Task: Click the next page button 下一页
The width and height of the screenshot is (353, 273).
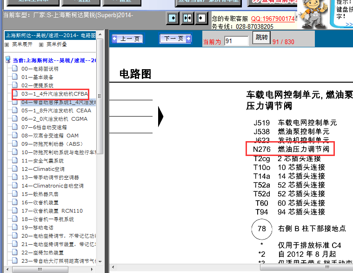Action: (175, 39)
